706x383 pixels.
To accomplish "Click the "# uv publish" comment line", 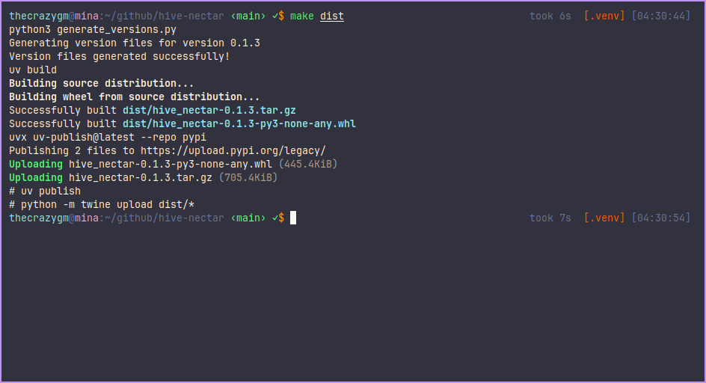I will click(x=45, y=191).
